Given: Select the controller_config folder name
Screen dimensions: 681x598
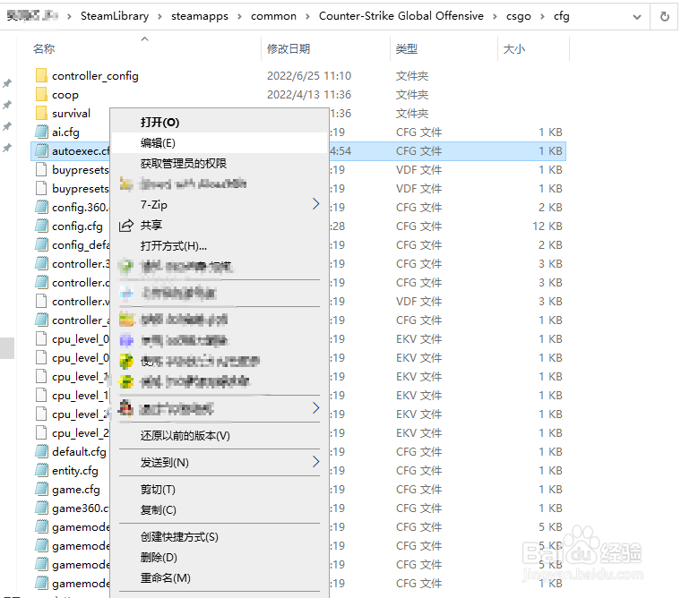Looking at the screenshot, I should coord(95,76).
